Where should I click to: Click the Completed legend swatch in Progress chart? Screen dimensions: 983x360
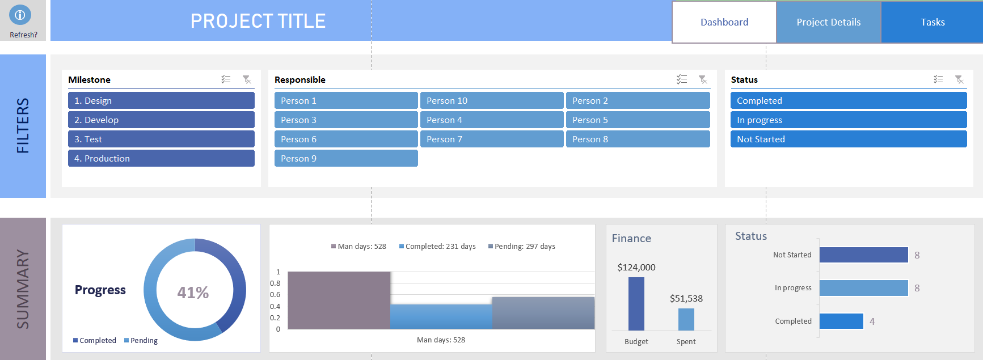coord(75,340)
